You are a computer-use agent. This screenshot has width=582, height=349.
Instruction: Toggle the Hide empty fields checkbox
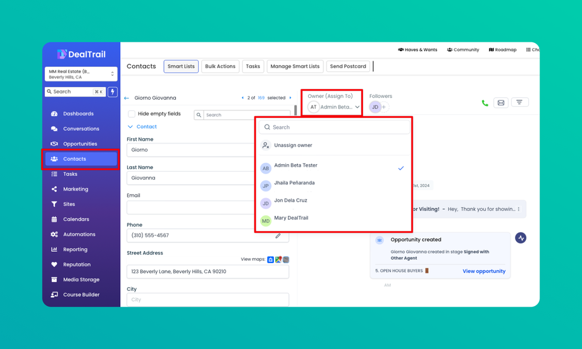click(132, 114)
